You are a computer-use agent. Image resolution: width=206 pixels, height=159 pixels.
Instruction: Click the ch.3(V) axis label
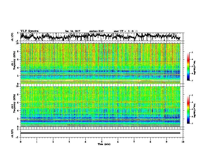pyautogui.click(x=12, y=133)
